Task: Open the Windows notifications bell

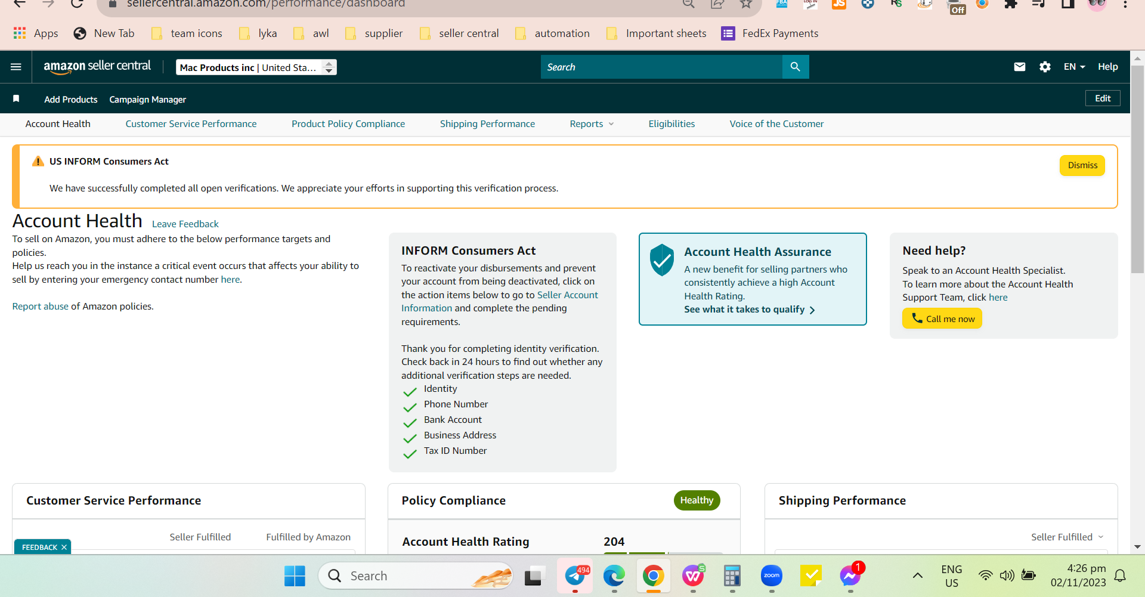Action: click(1121, 576)
